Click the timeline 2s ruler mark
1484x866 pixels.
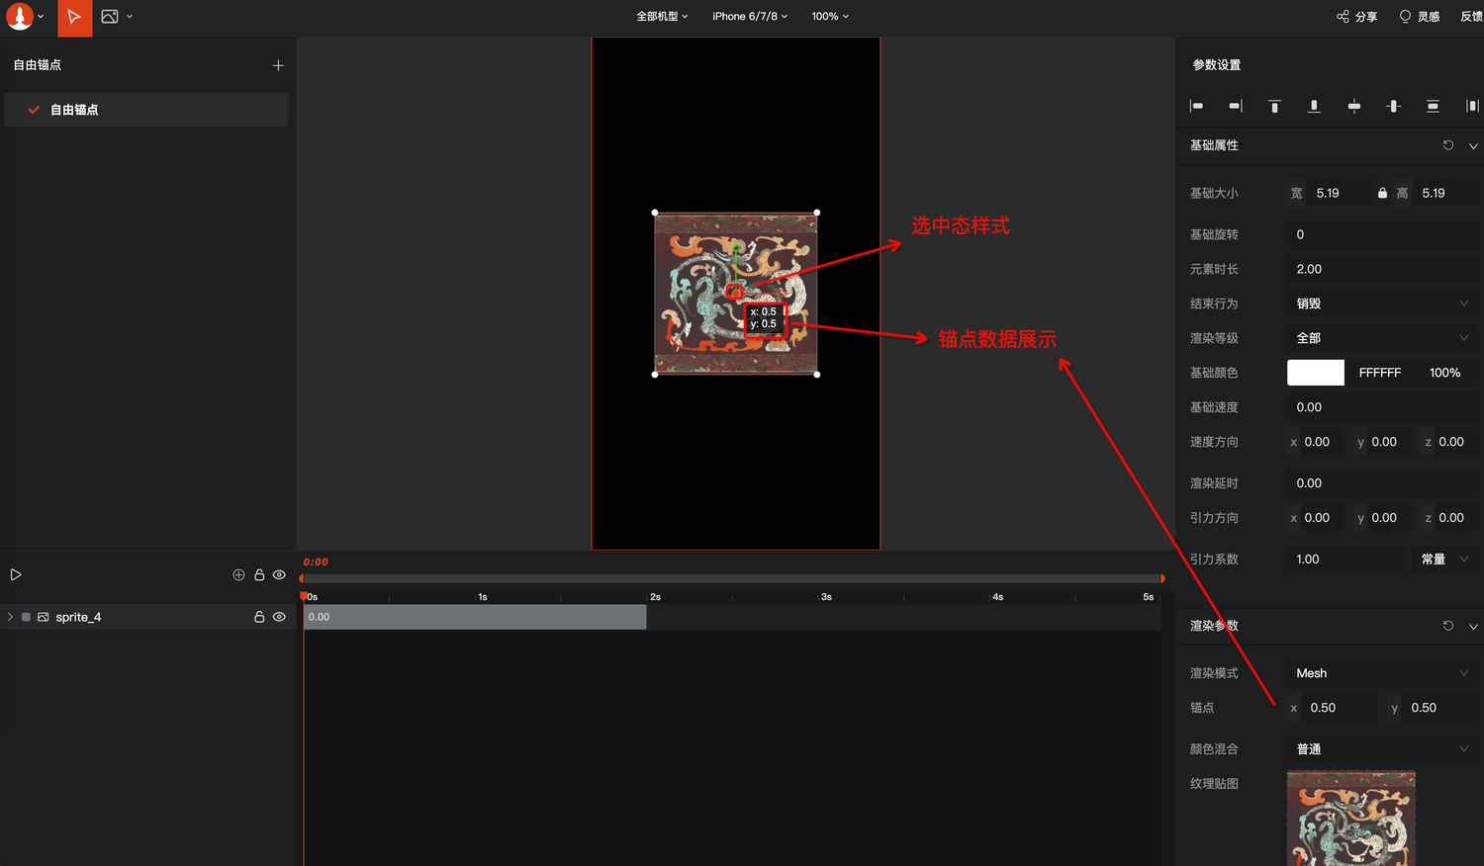point(654,597)
